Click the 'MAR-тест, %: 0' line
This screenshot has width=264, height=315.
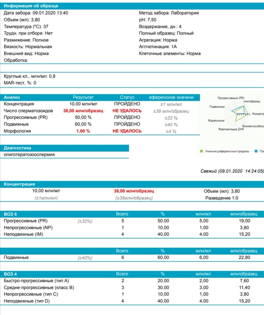pos(20,83)
